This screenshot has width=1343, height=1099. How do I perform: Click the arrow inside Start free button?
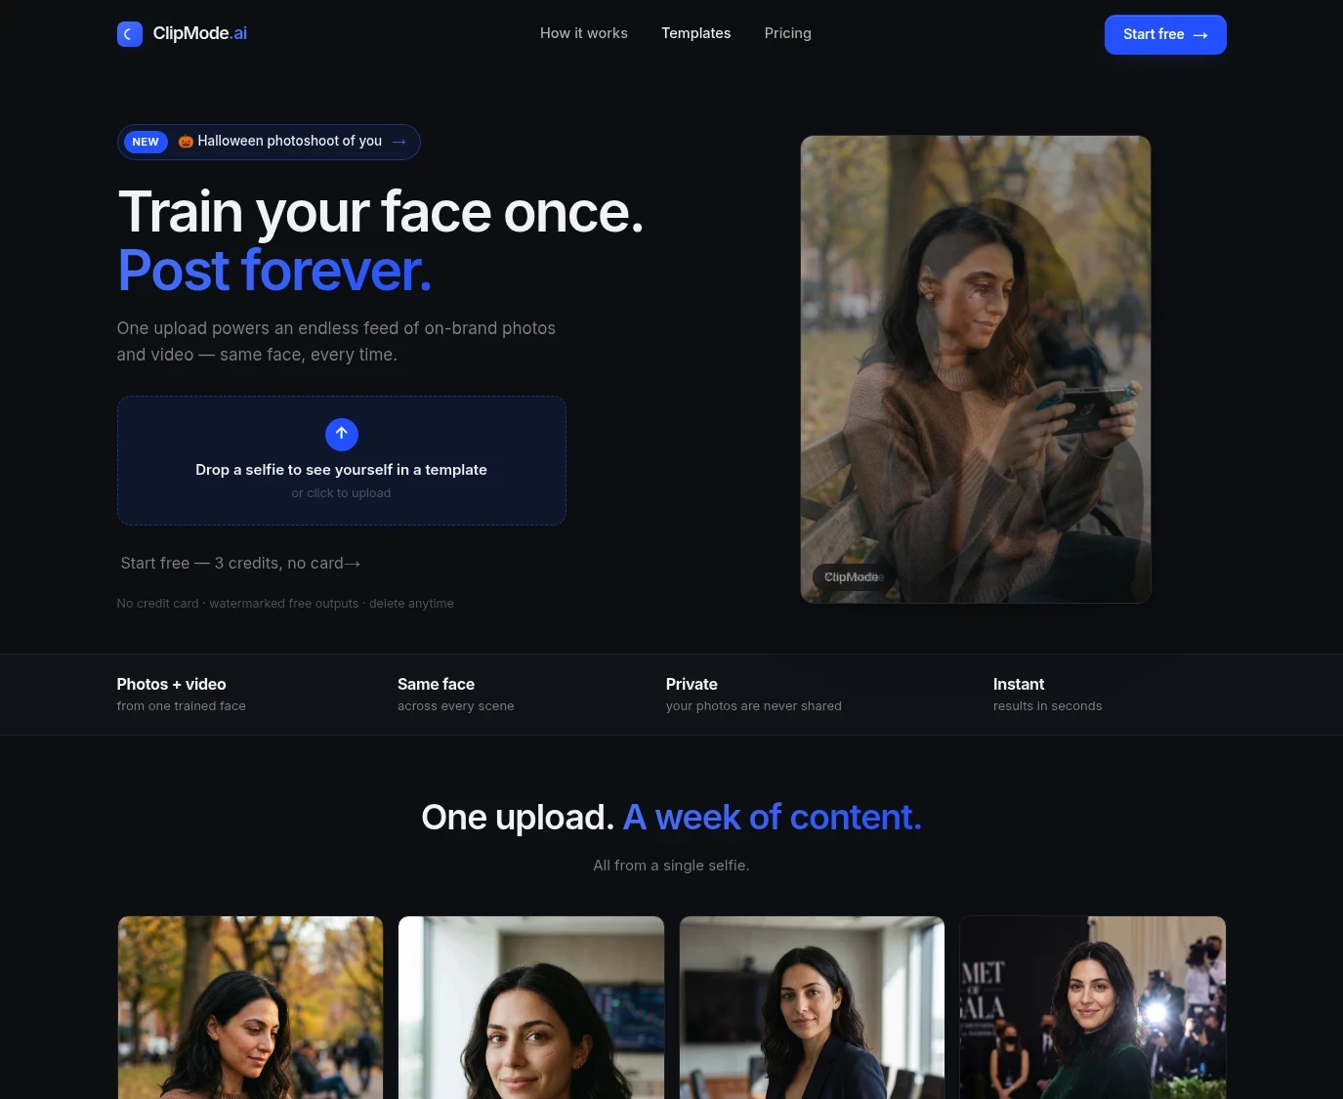click(x=1200, y=35)
